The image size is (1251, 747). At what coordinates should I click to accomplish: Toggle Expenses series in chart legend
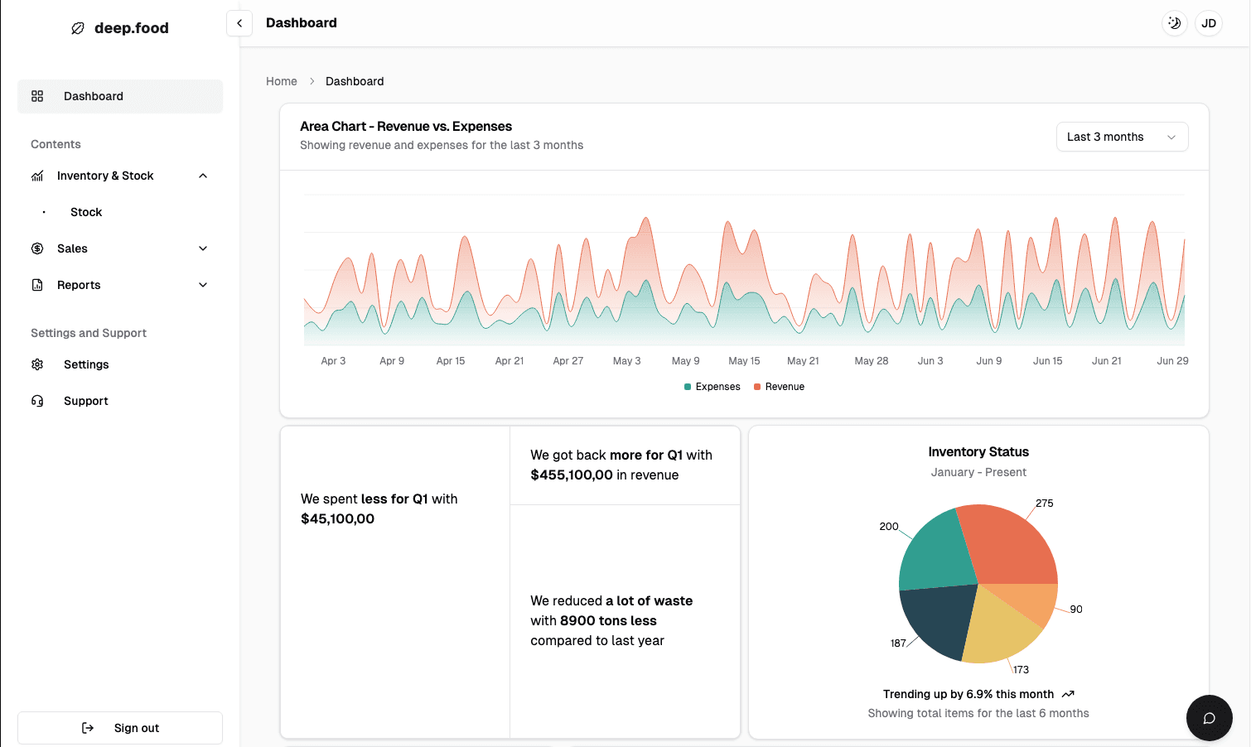coord(712,387)
